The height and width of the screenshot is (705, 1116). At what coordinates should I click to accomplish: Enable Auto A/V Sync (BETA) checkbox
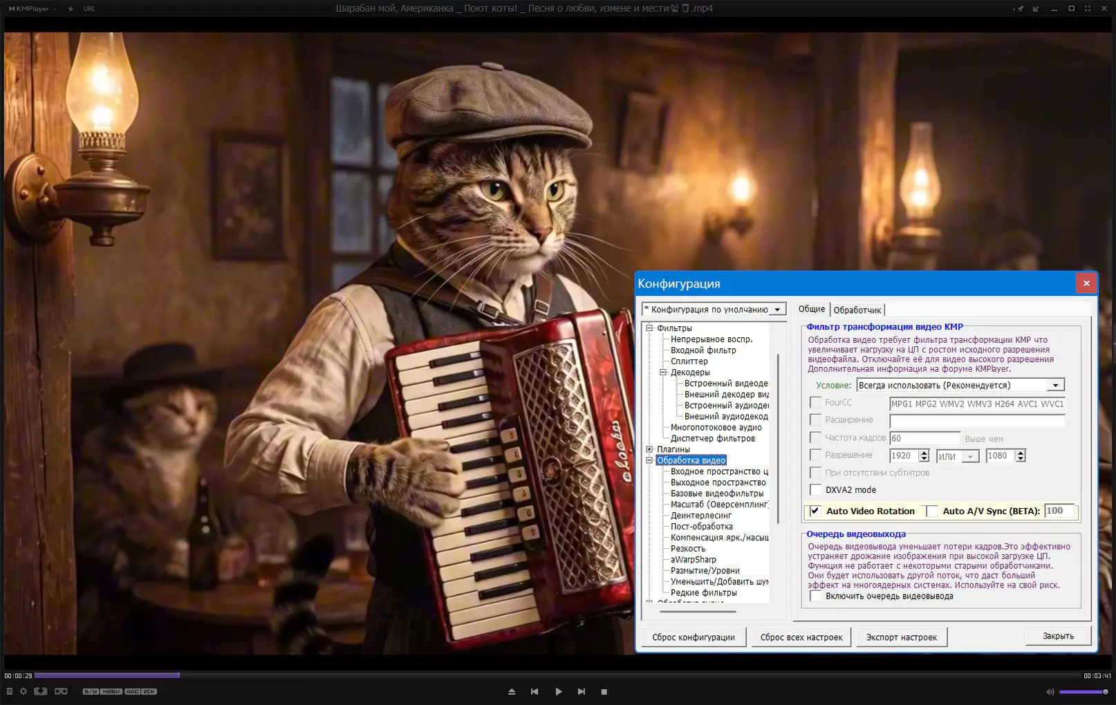pos(933,511)
